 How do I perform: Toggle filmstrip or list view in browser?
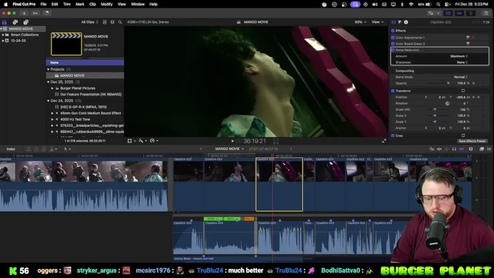coord(112,22)
